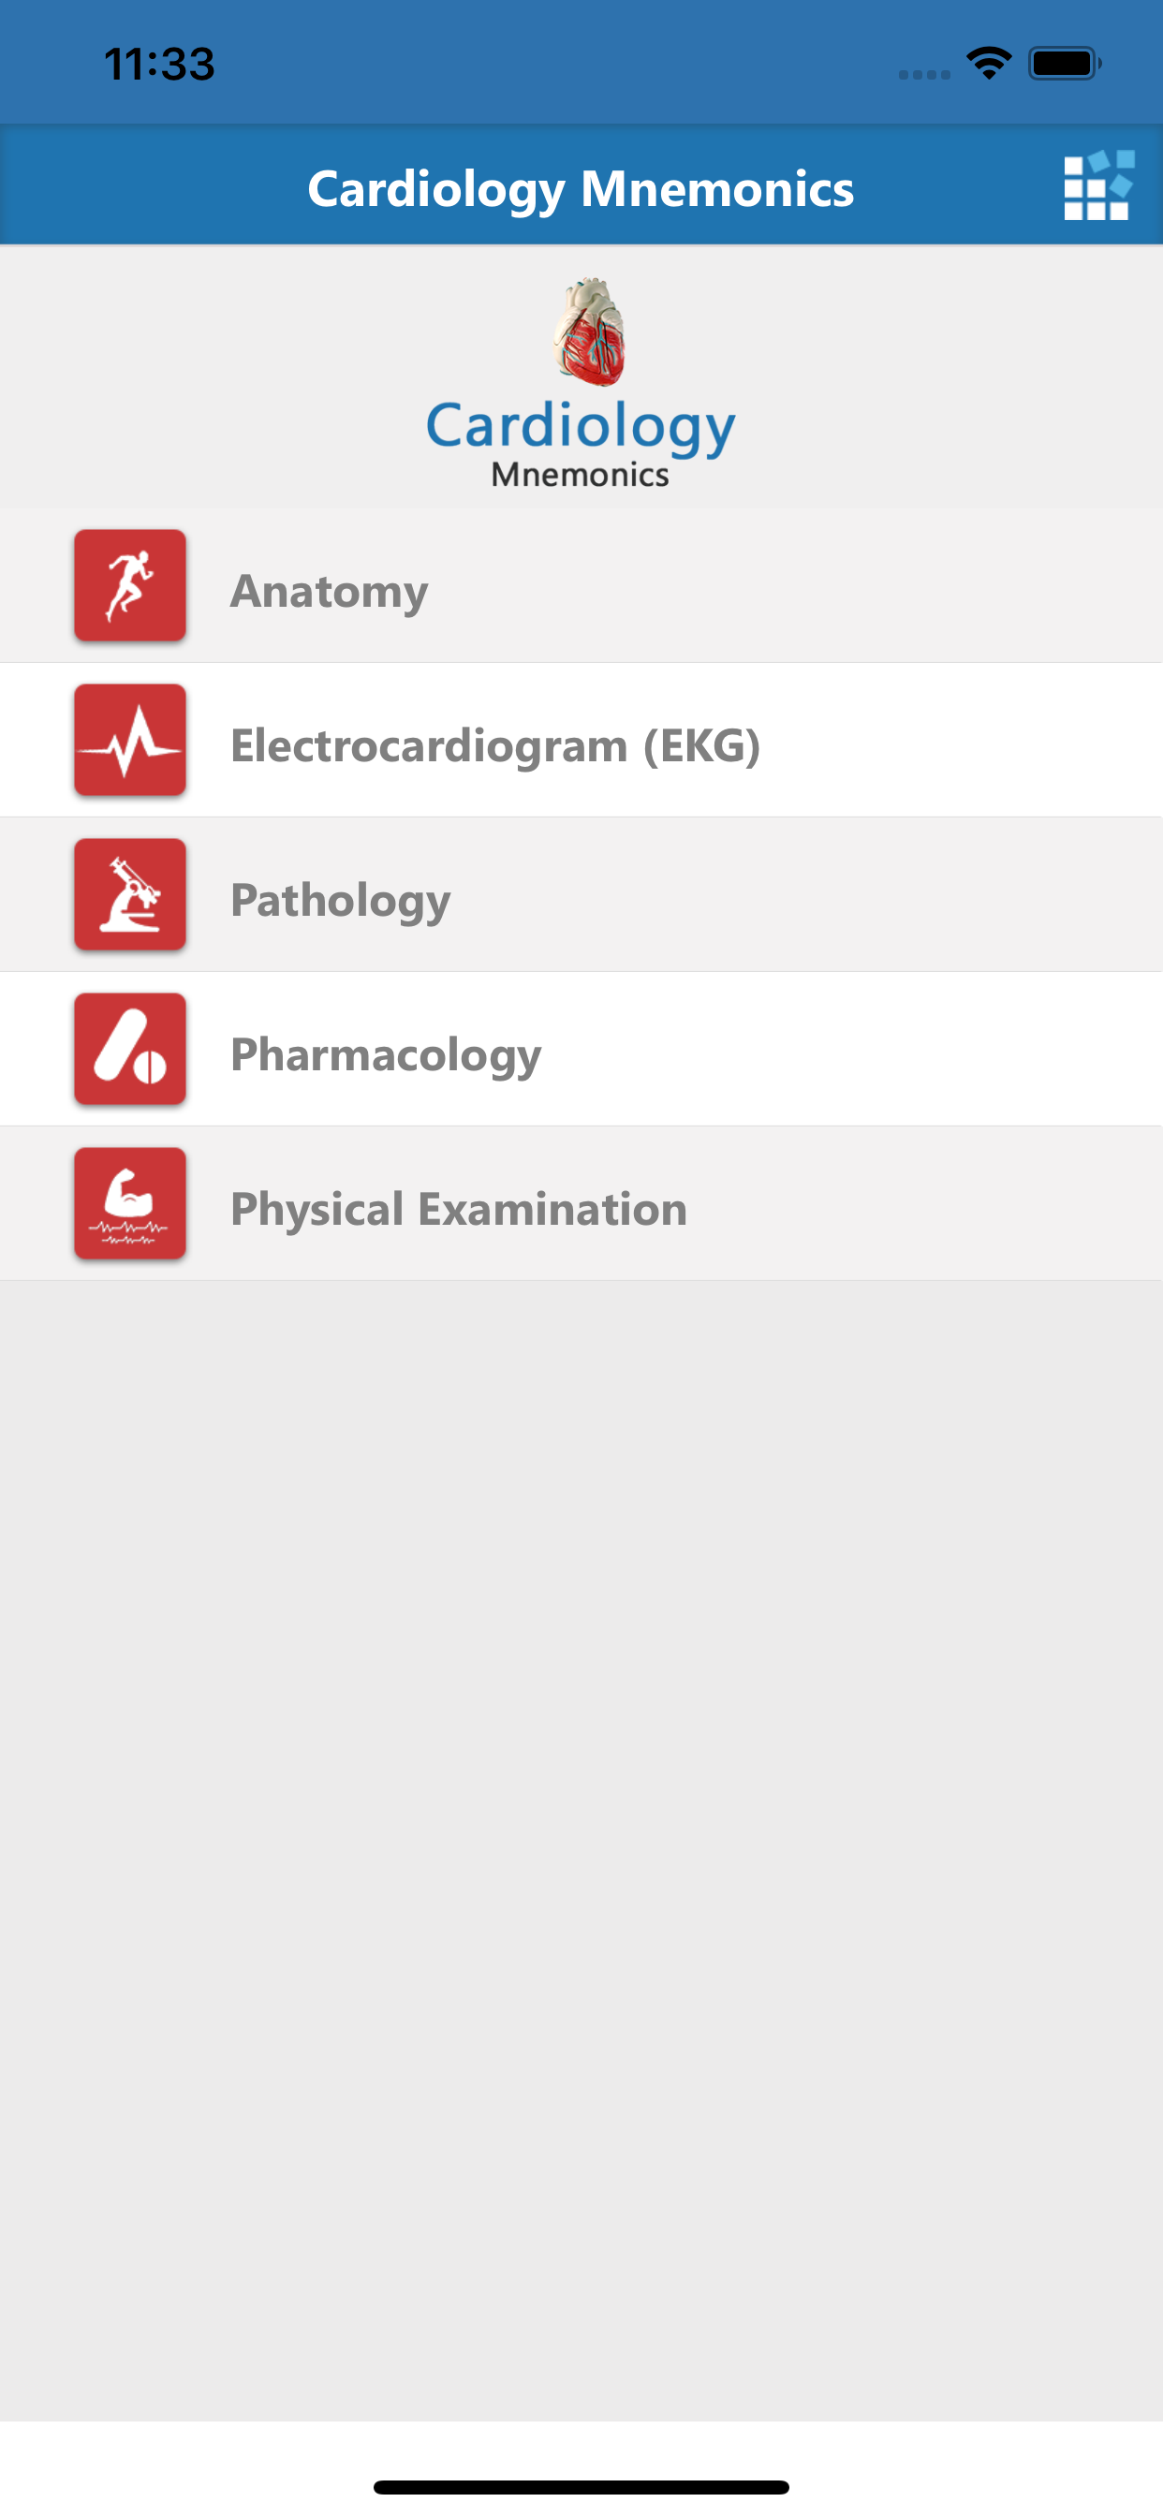
Task: Click the blue Cardiology logo text
Action: coord(581,426)
